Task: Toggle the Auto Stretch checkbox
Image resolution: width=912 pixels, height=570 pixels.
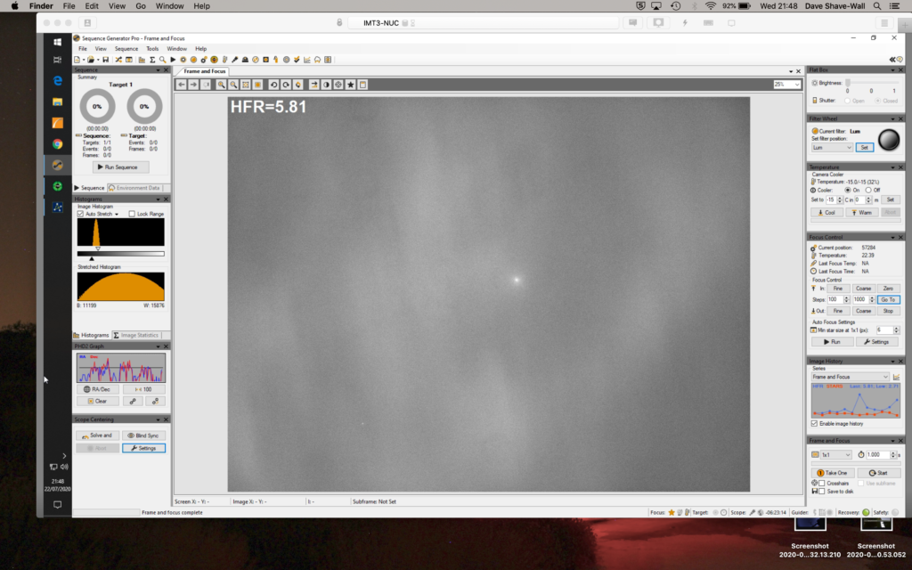Action: pos(80,214)
